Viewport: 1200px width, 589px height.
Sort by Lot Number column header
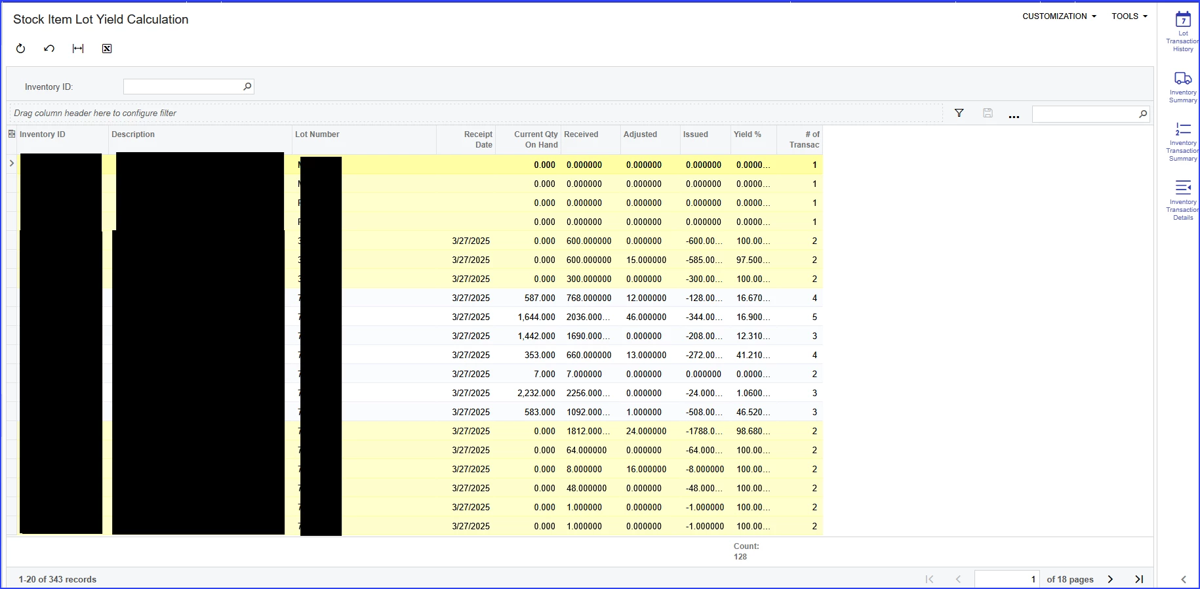(x=364, y=140)
